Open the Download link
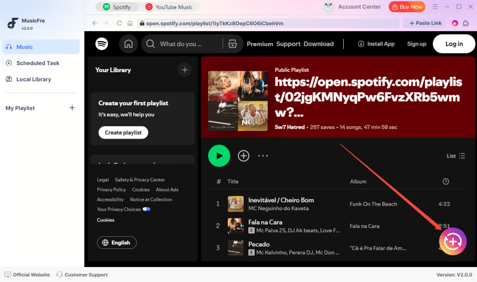Screen dimensions: 477x282 coord(319,44)
